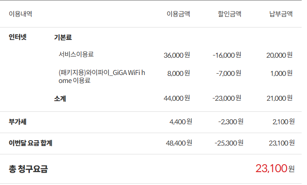Viewport: 307px width, 185px height.
Task: Click the GiGA WiFi home 이용료 item
Action: pos(101,76)
